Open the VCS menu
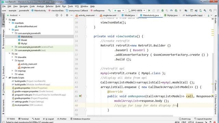 pyautogui.click(x=77, y=6)
